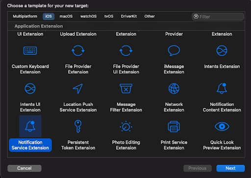This screenshot has height=178, width=251.
Task: Select the Message Filter Extension bin icon
Action: [126, 88]
